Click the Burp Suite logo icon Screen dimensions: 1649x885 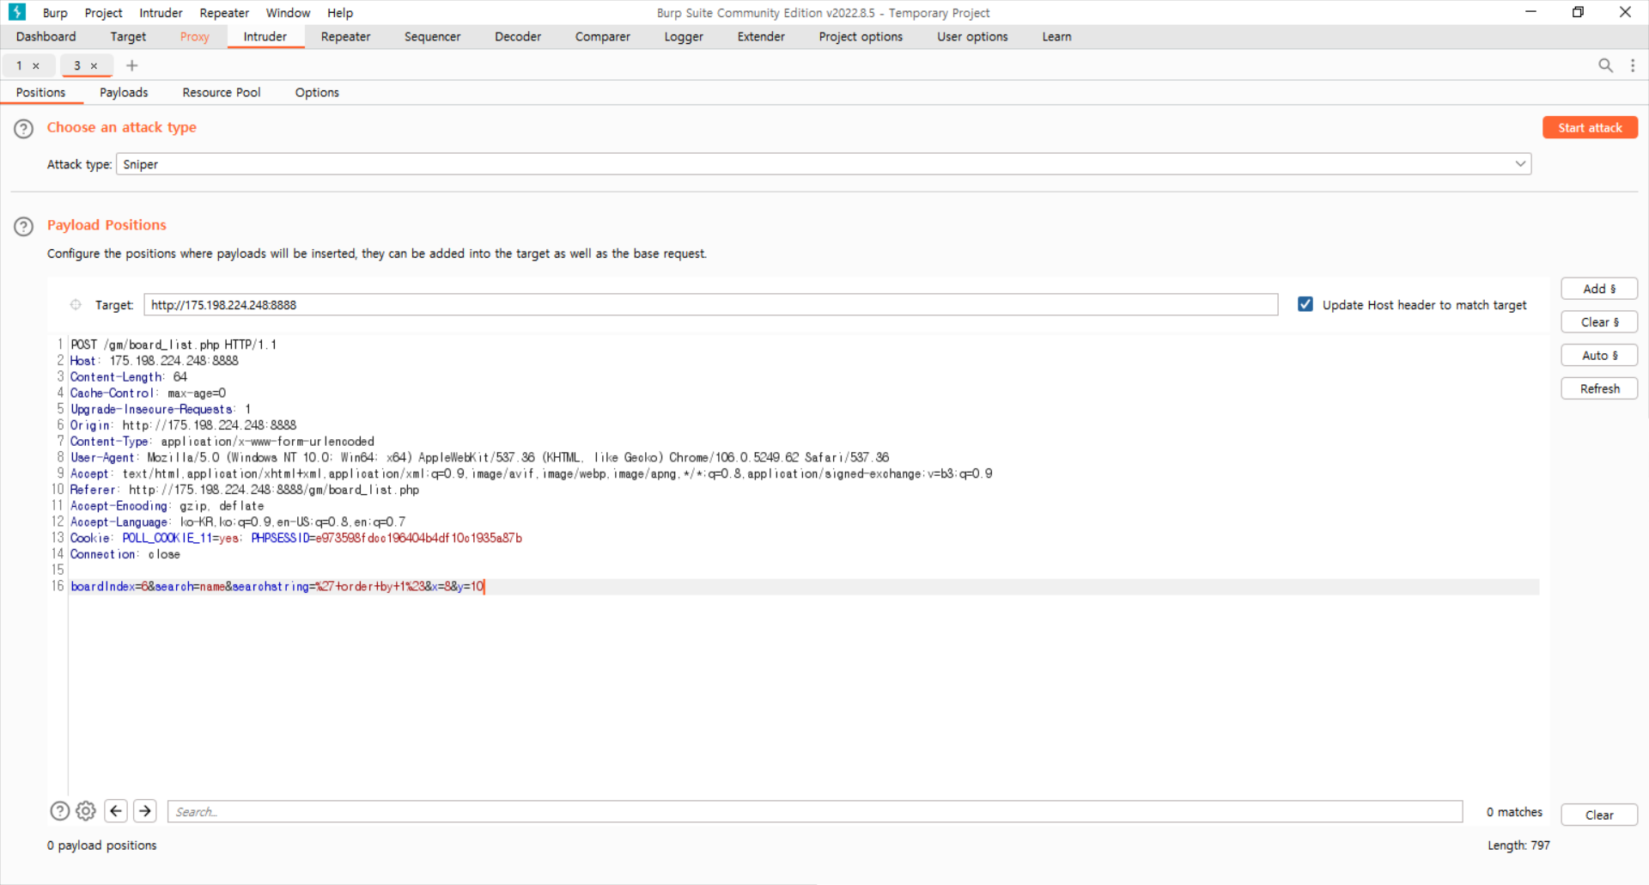[x=17, y=12]
